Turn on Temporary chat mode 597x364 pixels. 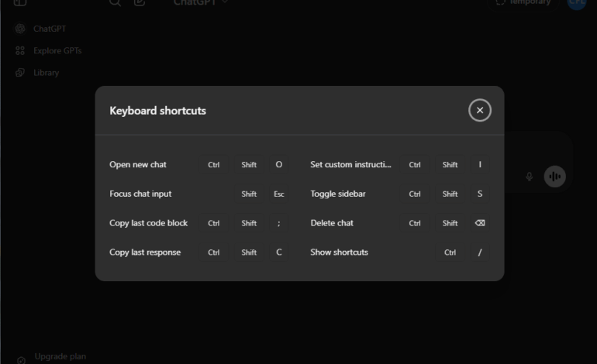(523, 2)
